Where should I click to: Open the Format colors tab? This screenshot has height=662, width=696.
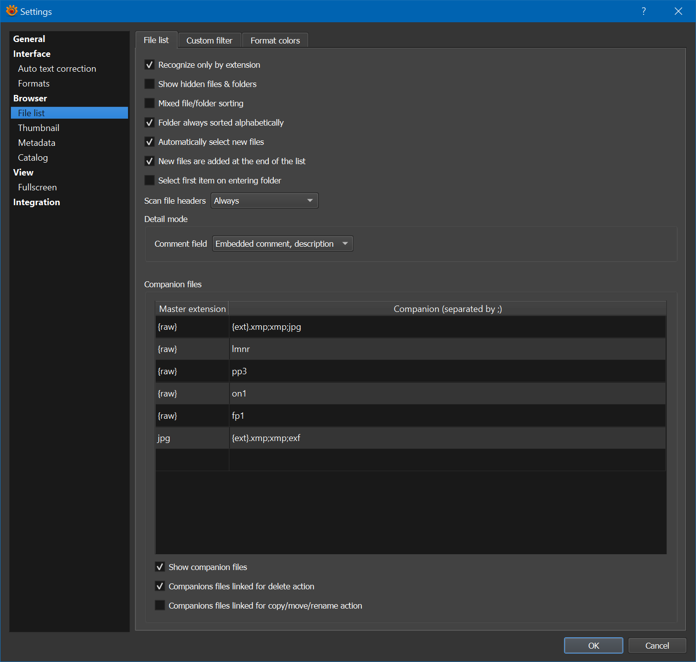275,41
